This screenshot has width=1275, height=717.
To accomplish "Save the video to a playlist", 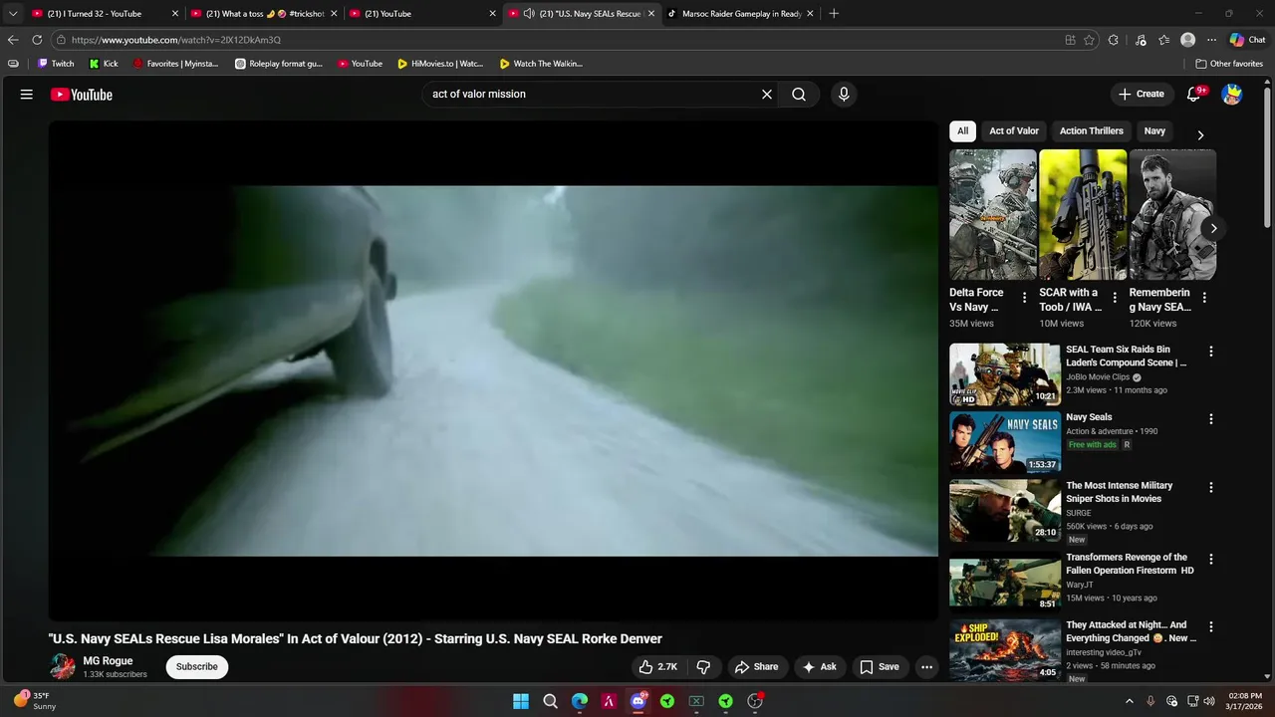I will tap(880, 667).
